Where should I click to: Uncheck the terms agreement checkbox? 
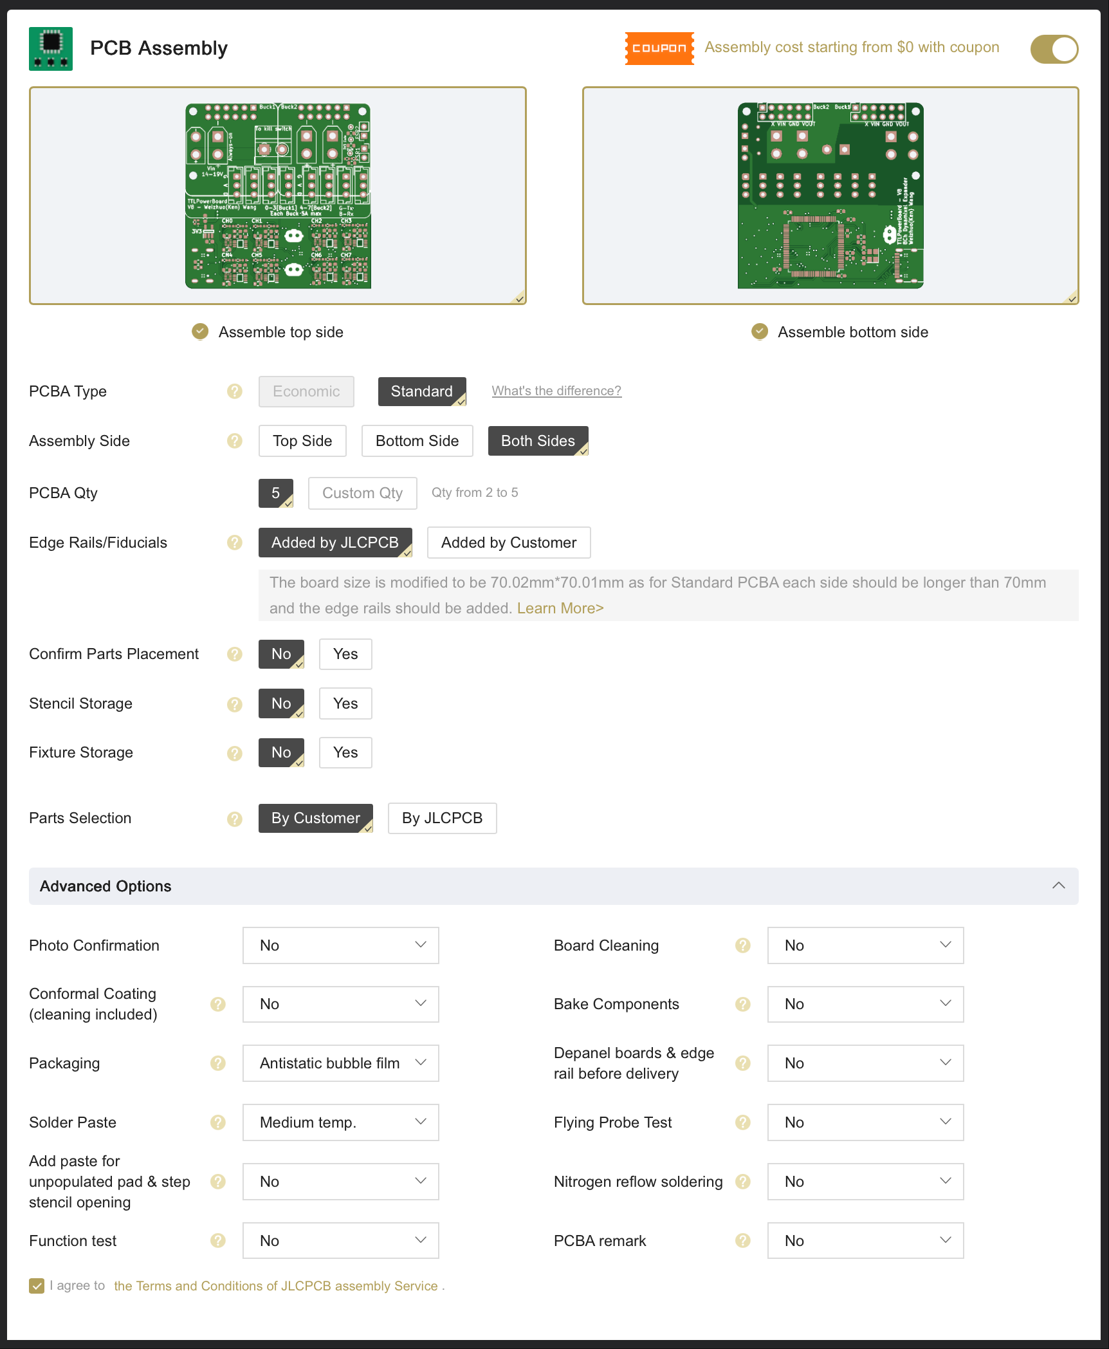[x=37, y=1286]
